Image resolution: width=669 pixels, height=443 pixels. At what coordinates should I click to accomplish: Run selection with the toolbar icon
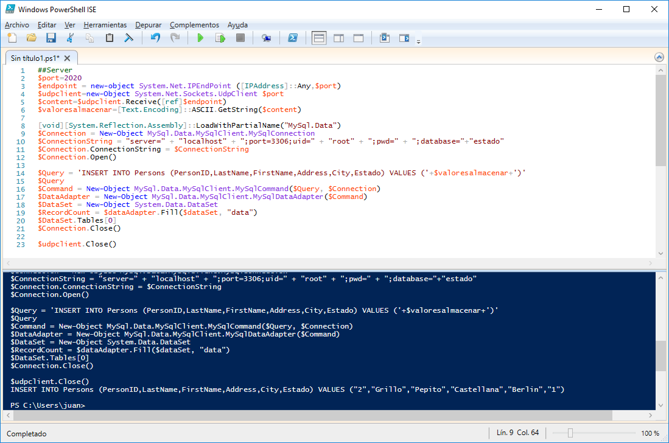pos(220,38)
